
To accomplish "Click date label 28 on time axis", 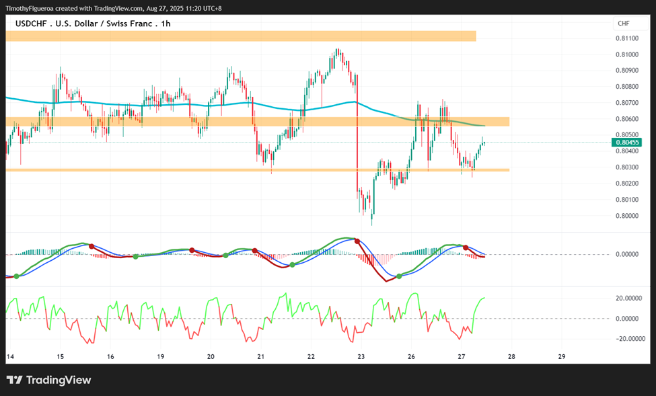I will pyautogui.click(x=511, y=357).
